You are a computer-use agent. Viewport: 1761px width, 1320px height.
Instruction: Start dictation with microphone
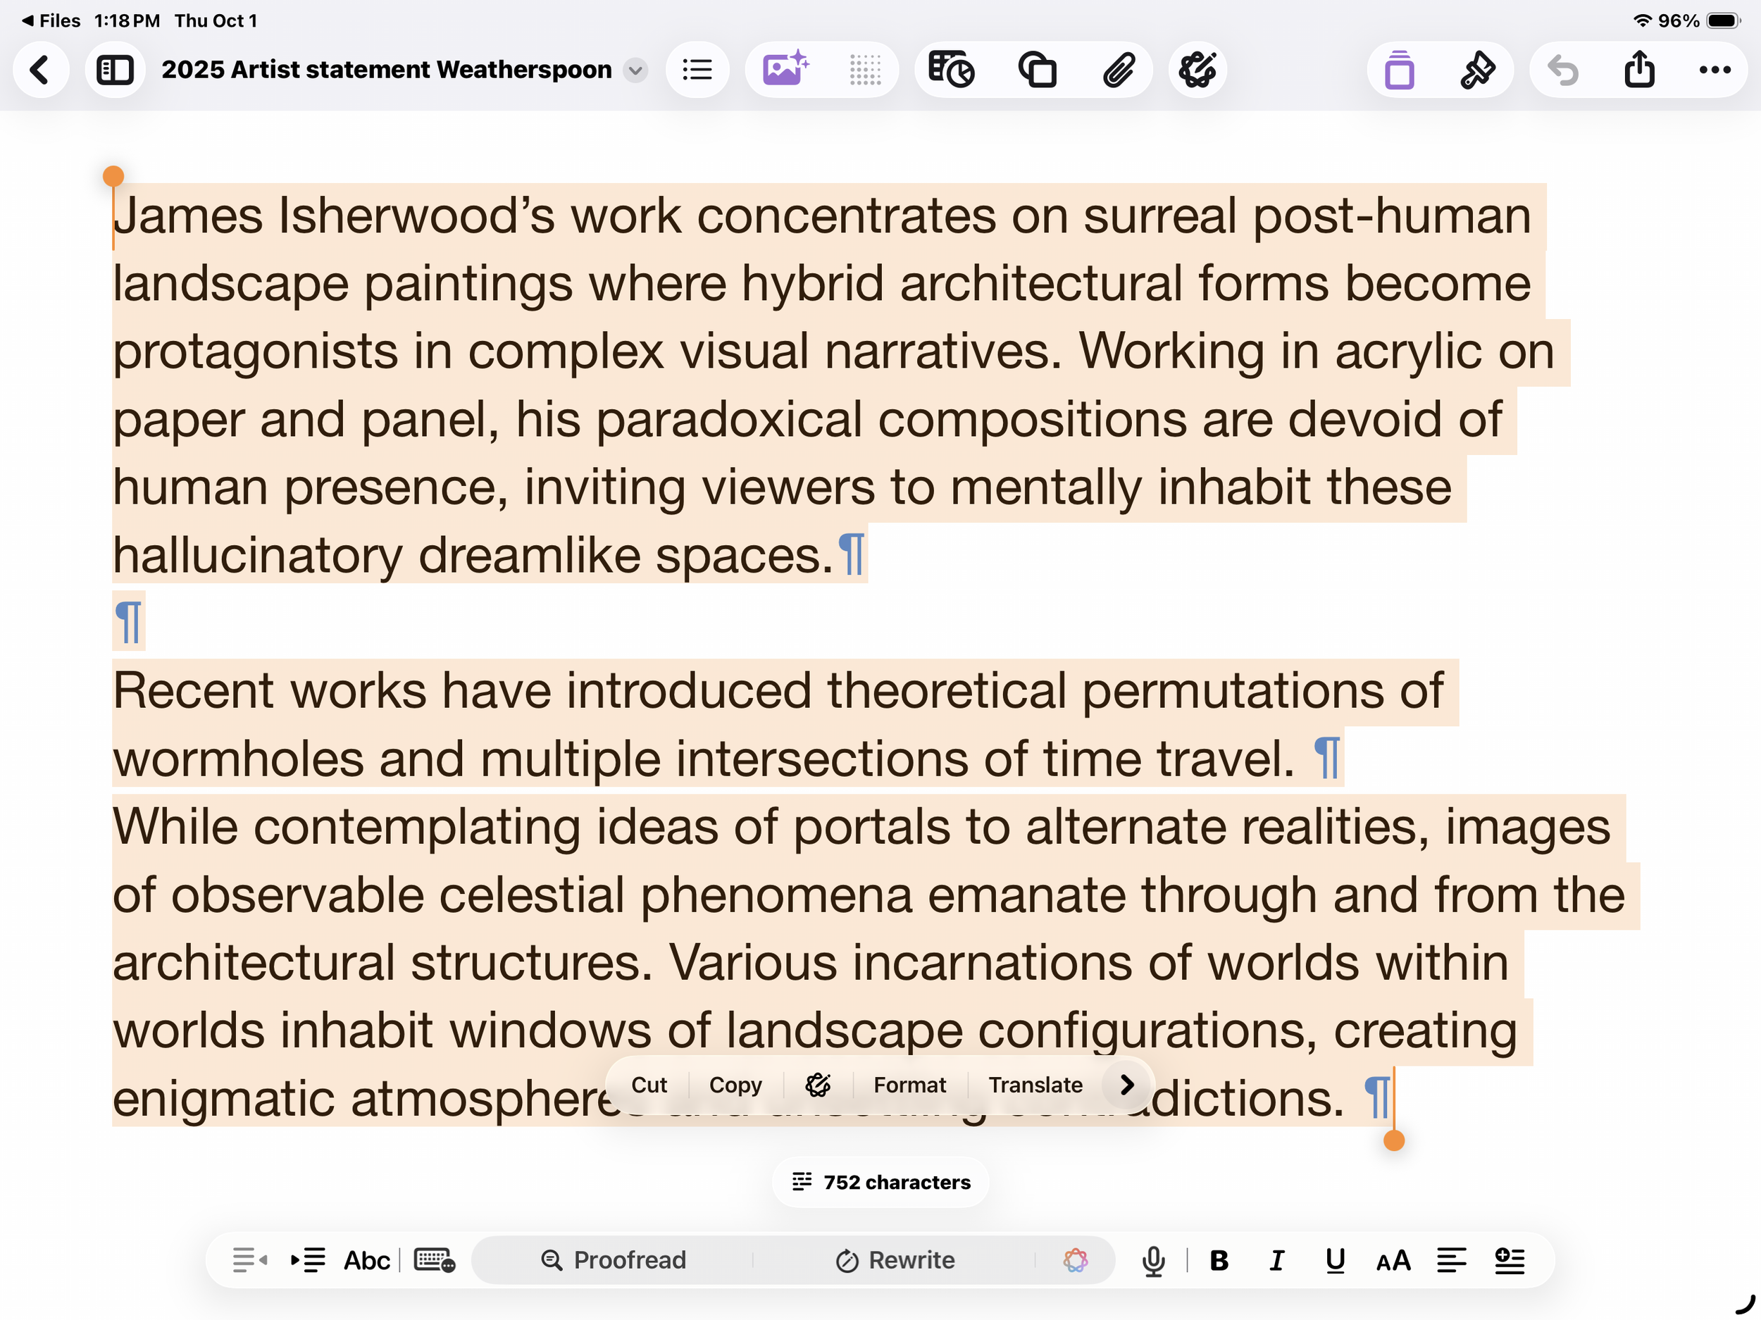point(1153,1259)
